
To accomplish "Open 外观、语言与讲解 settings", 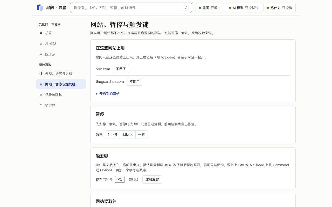I will [x=61, y=73].
